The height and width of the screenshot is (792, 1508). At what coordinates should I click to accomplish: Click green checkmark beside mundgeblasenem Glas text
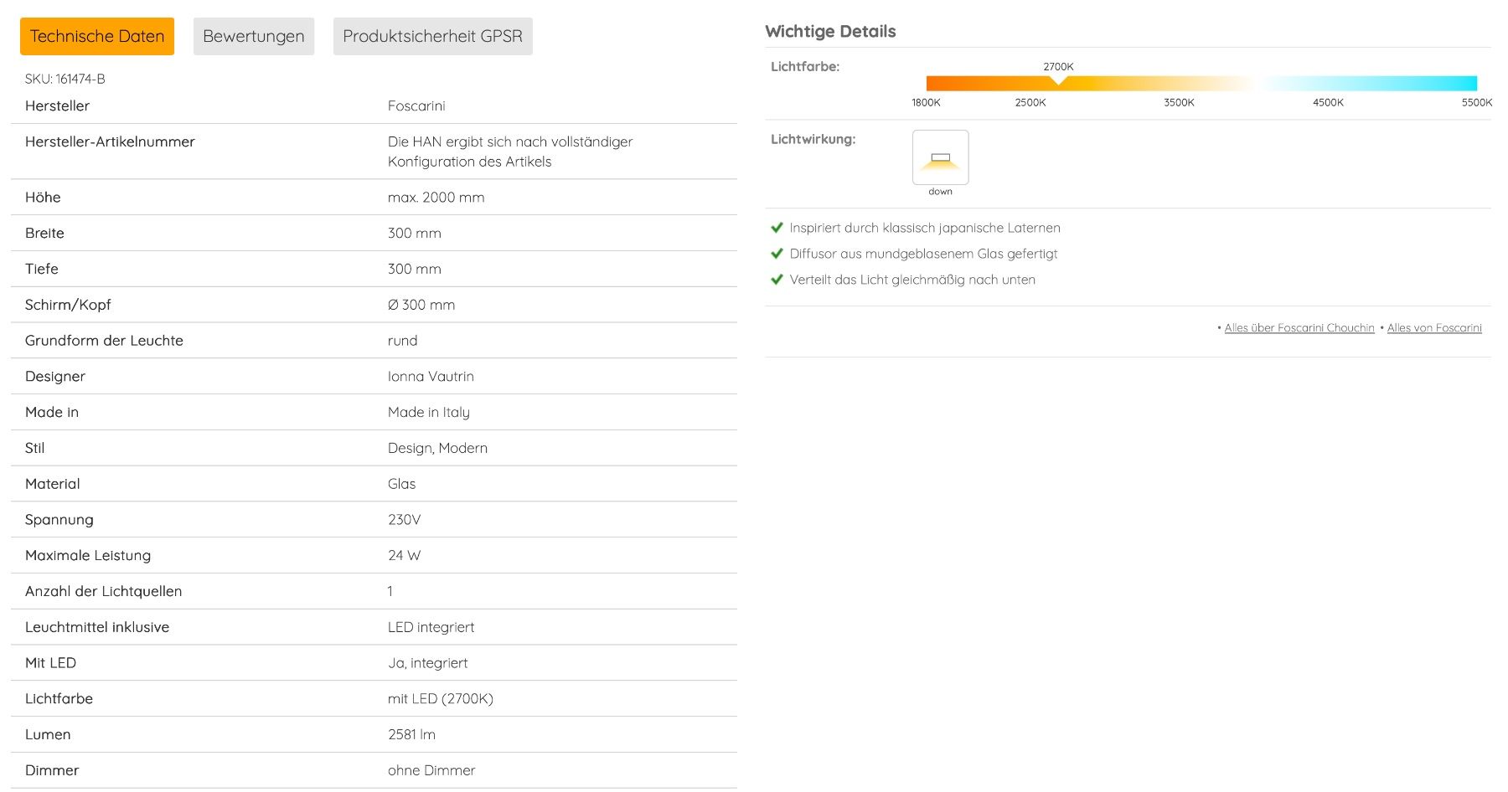pyautogui.click(x=777, y=253)
